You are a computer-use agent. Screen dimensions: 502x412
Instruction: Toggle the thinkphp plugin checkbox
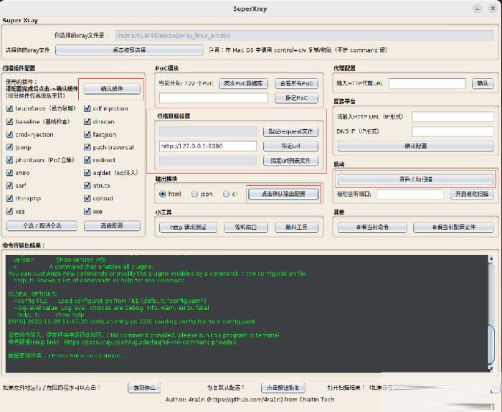pyautogui.click(x=9, y=198)
